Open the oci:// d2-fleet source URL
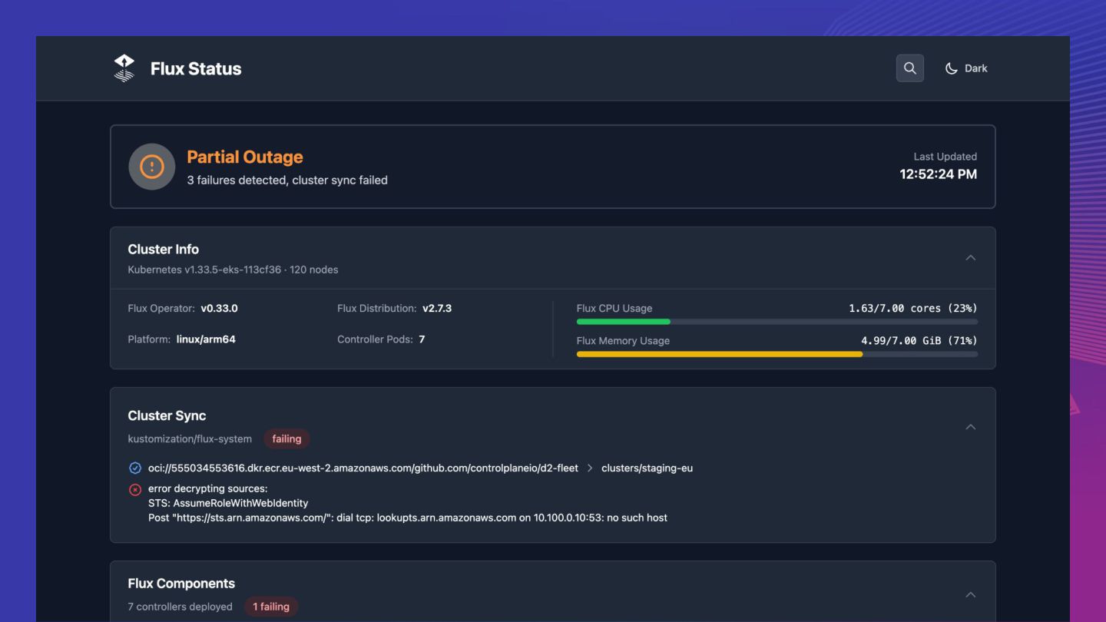This screenshot has width=1106, height=622. click(x=363, y=468)
